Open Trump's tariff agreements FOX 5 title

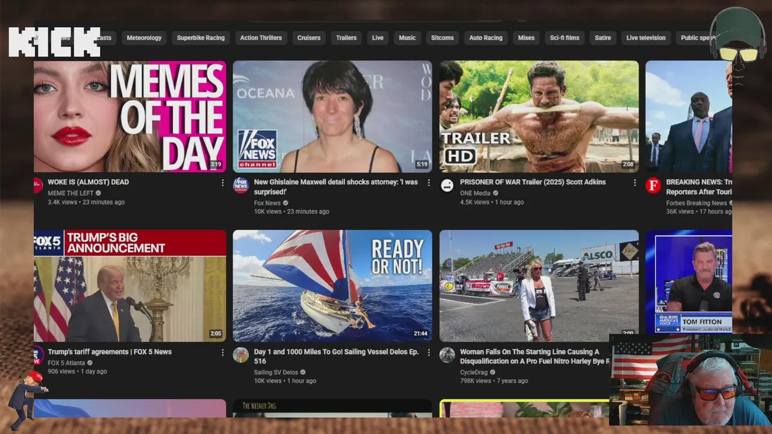click(x=110, y=352)
